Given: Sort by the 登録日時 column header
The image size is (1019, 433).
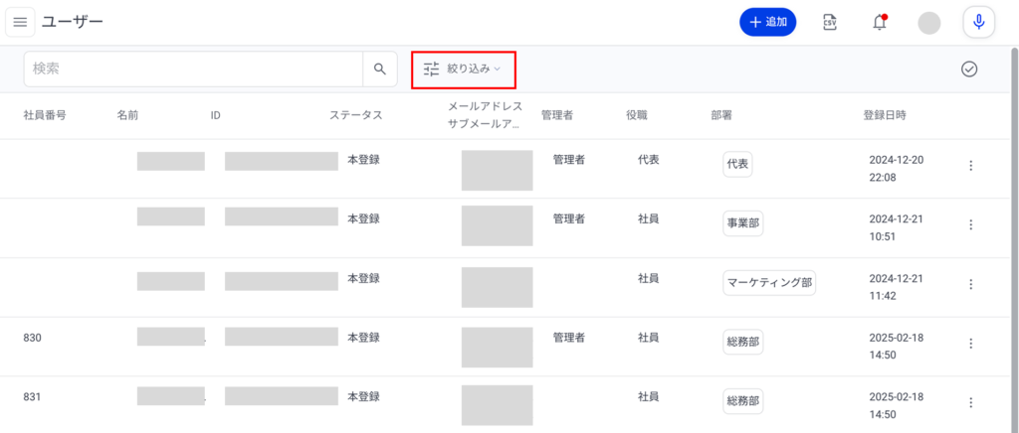Looking at the screenshot, I should [x=885, y=115].
